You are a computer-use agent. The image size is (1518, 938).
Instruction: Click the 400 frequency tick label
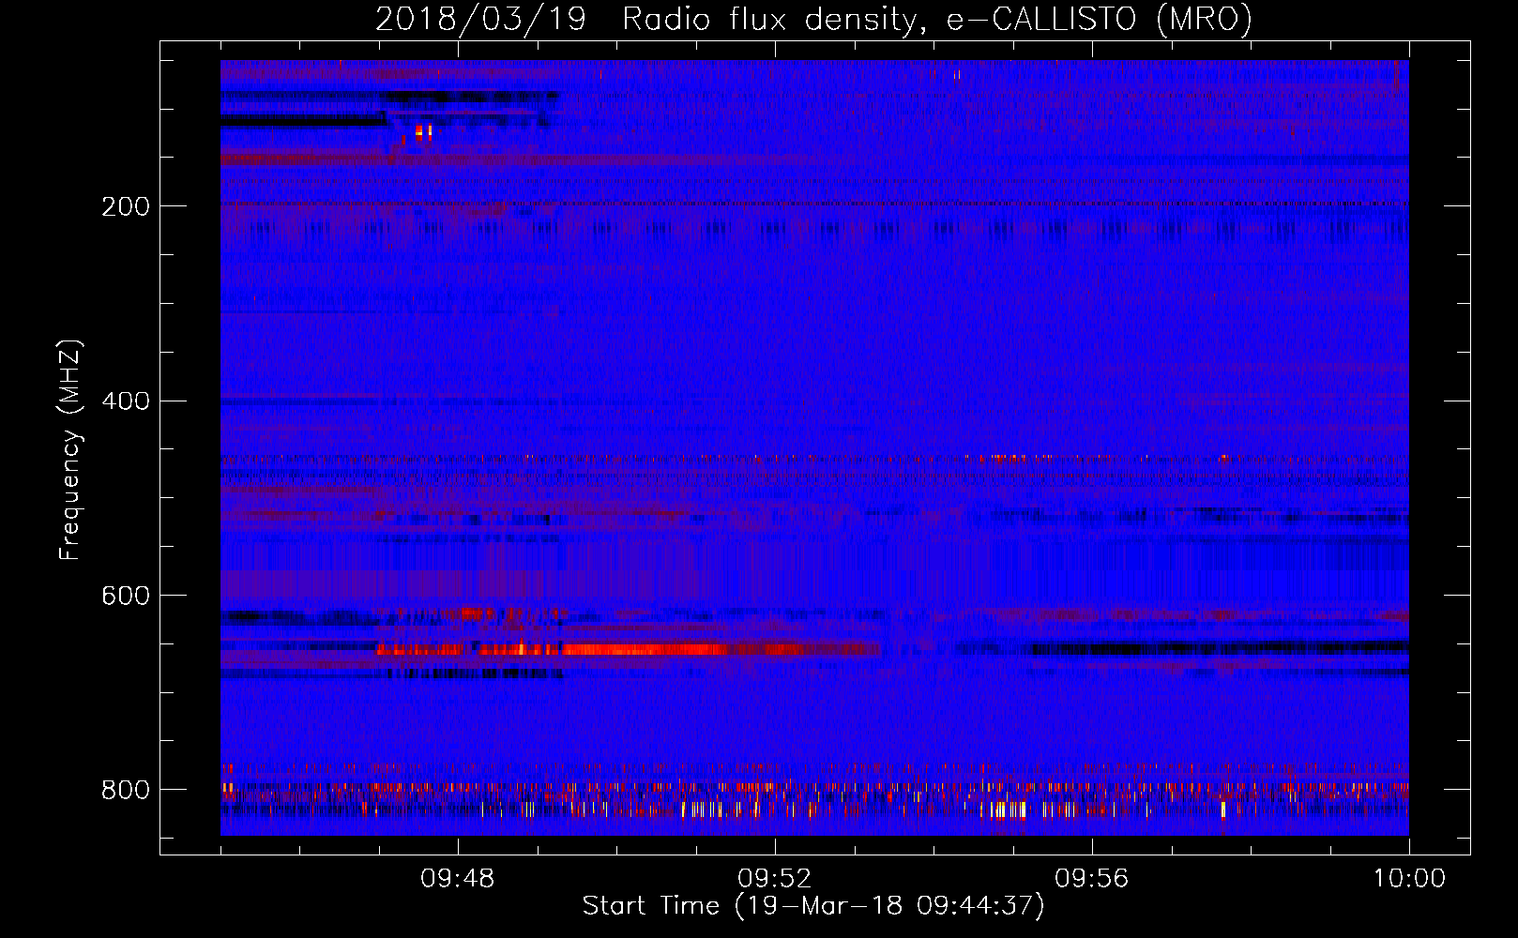click(126, 401)
